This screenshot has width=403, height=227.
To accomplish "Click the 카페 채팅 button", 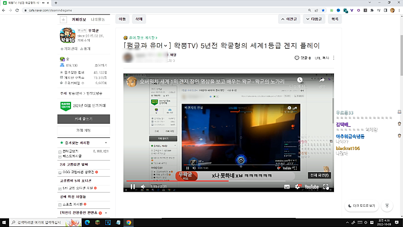I will (x=84, y=130).
